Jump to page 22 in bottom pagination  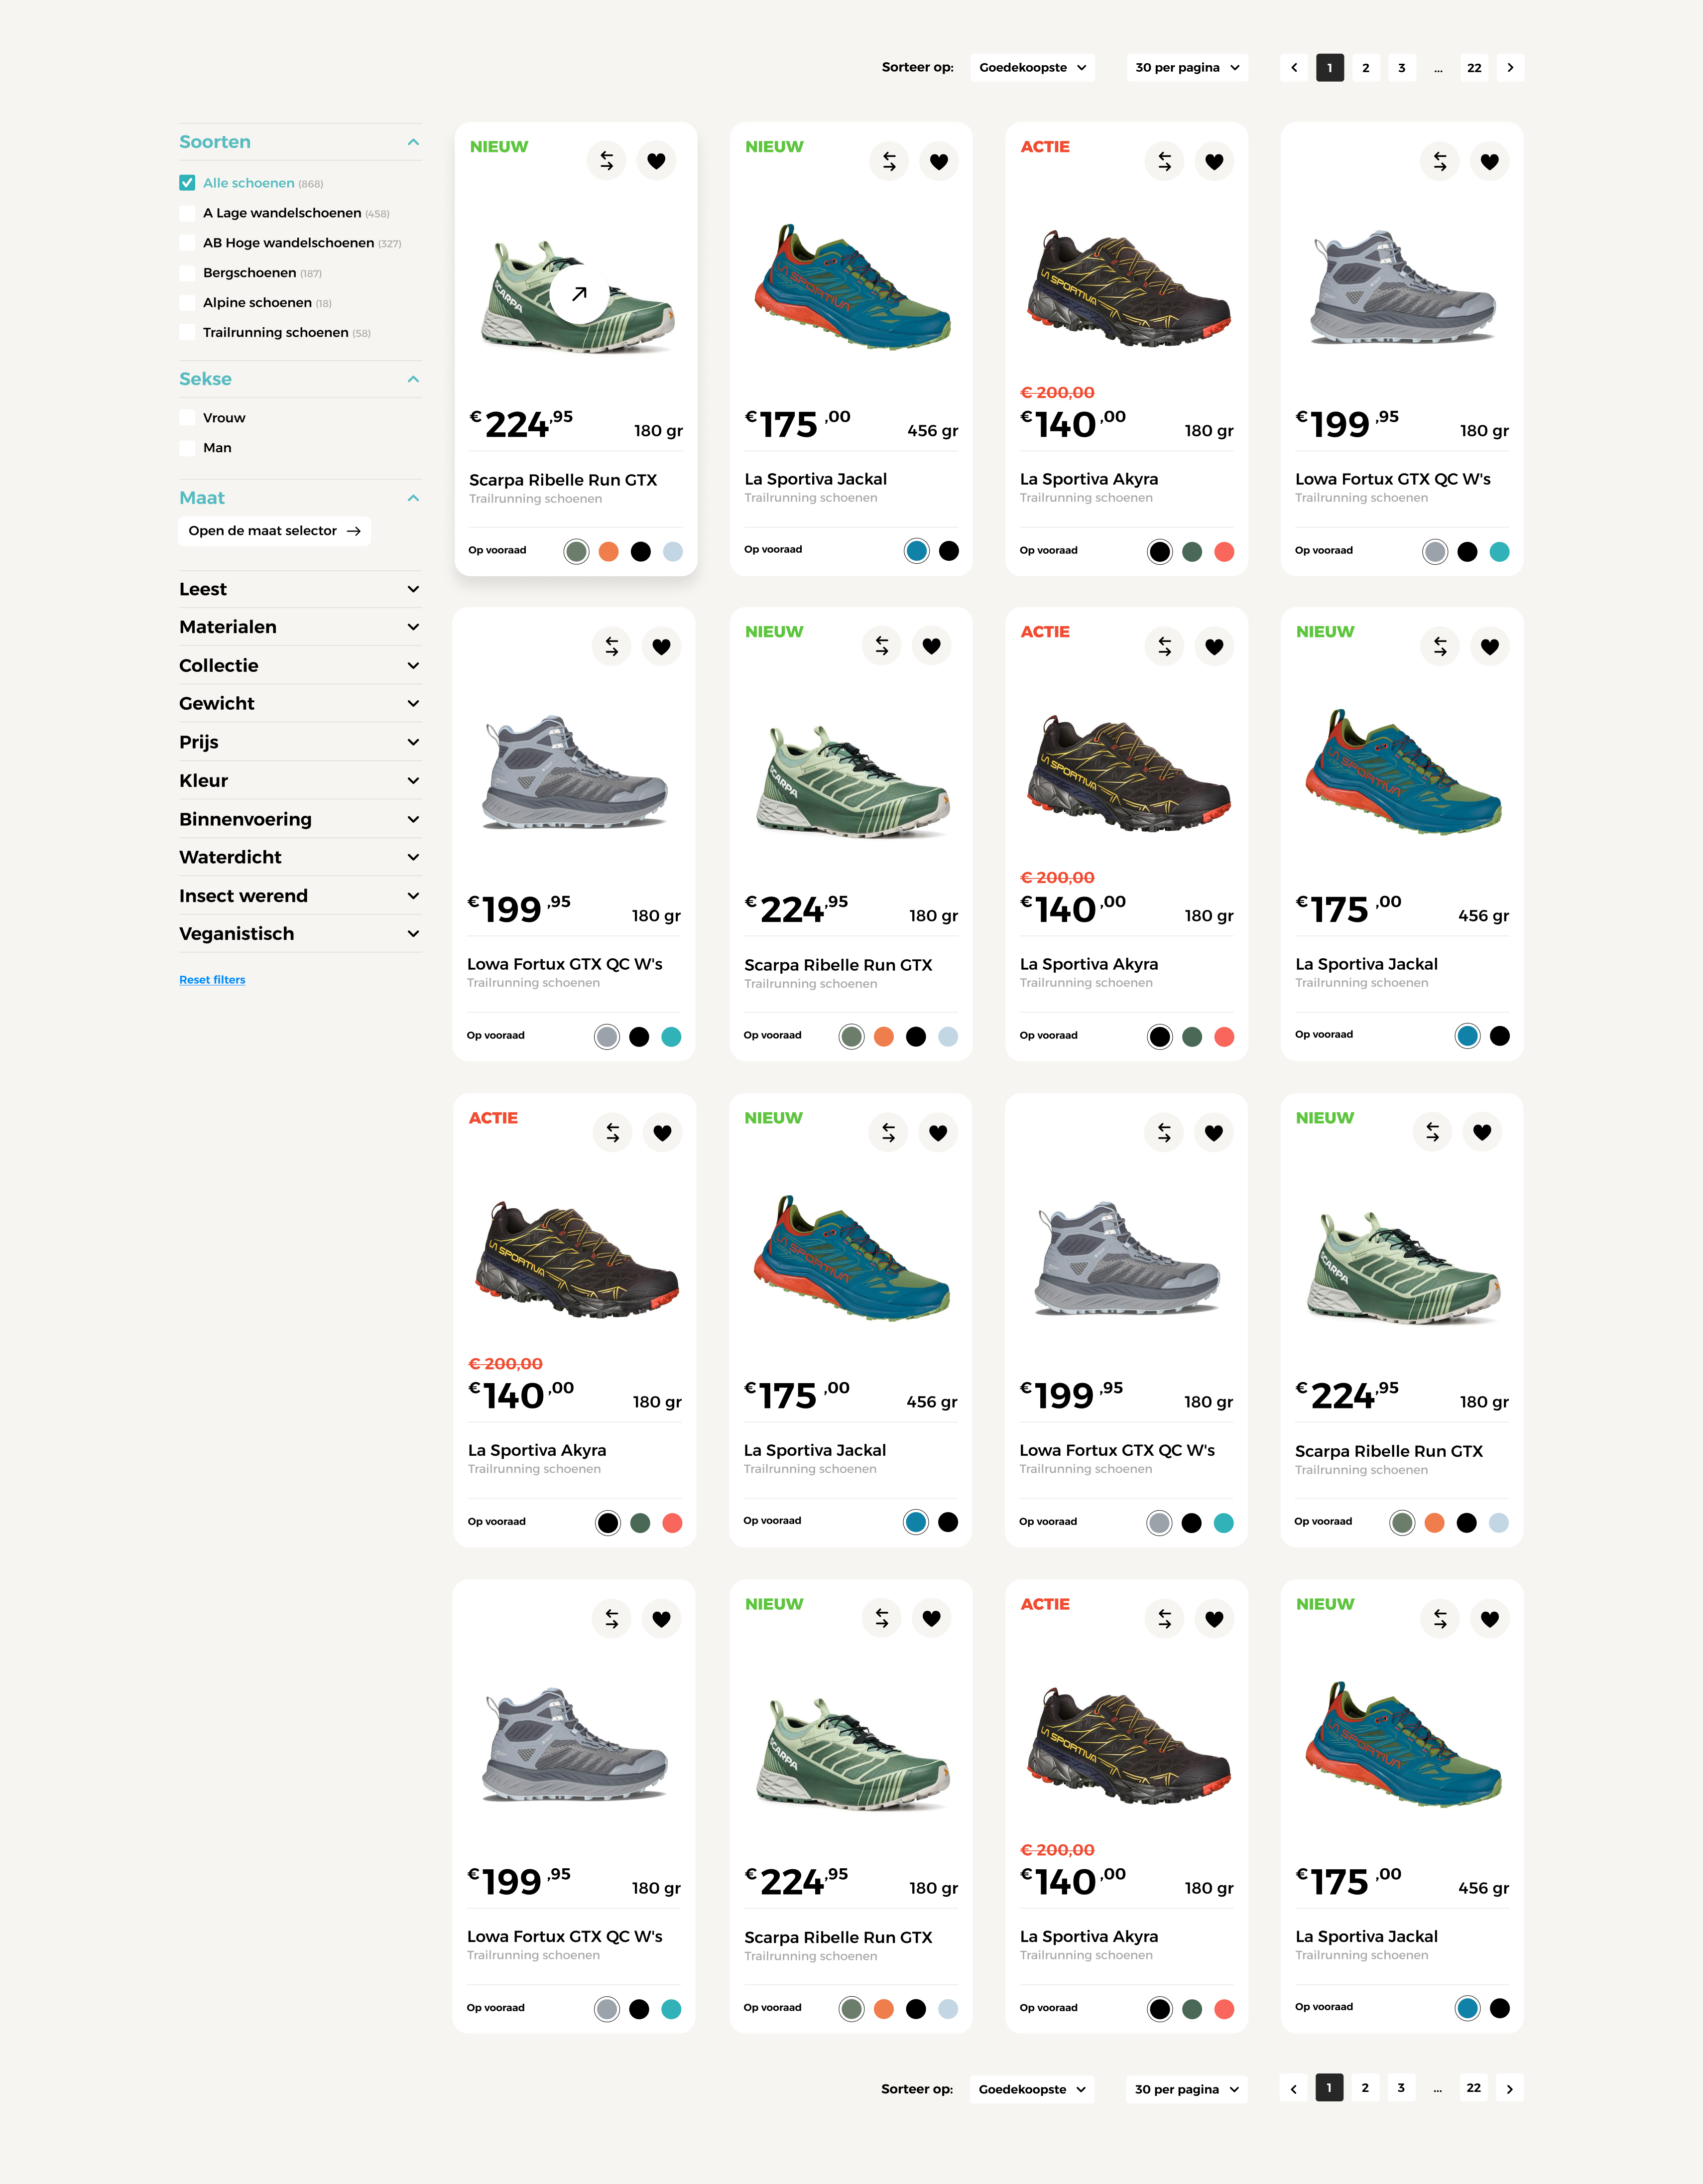(x=1474, y=2087)
